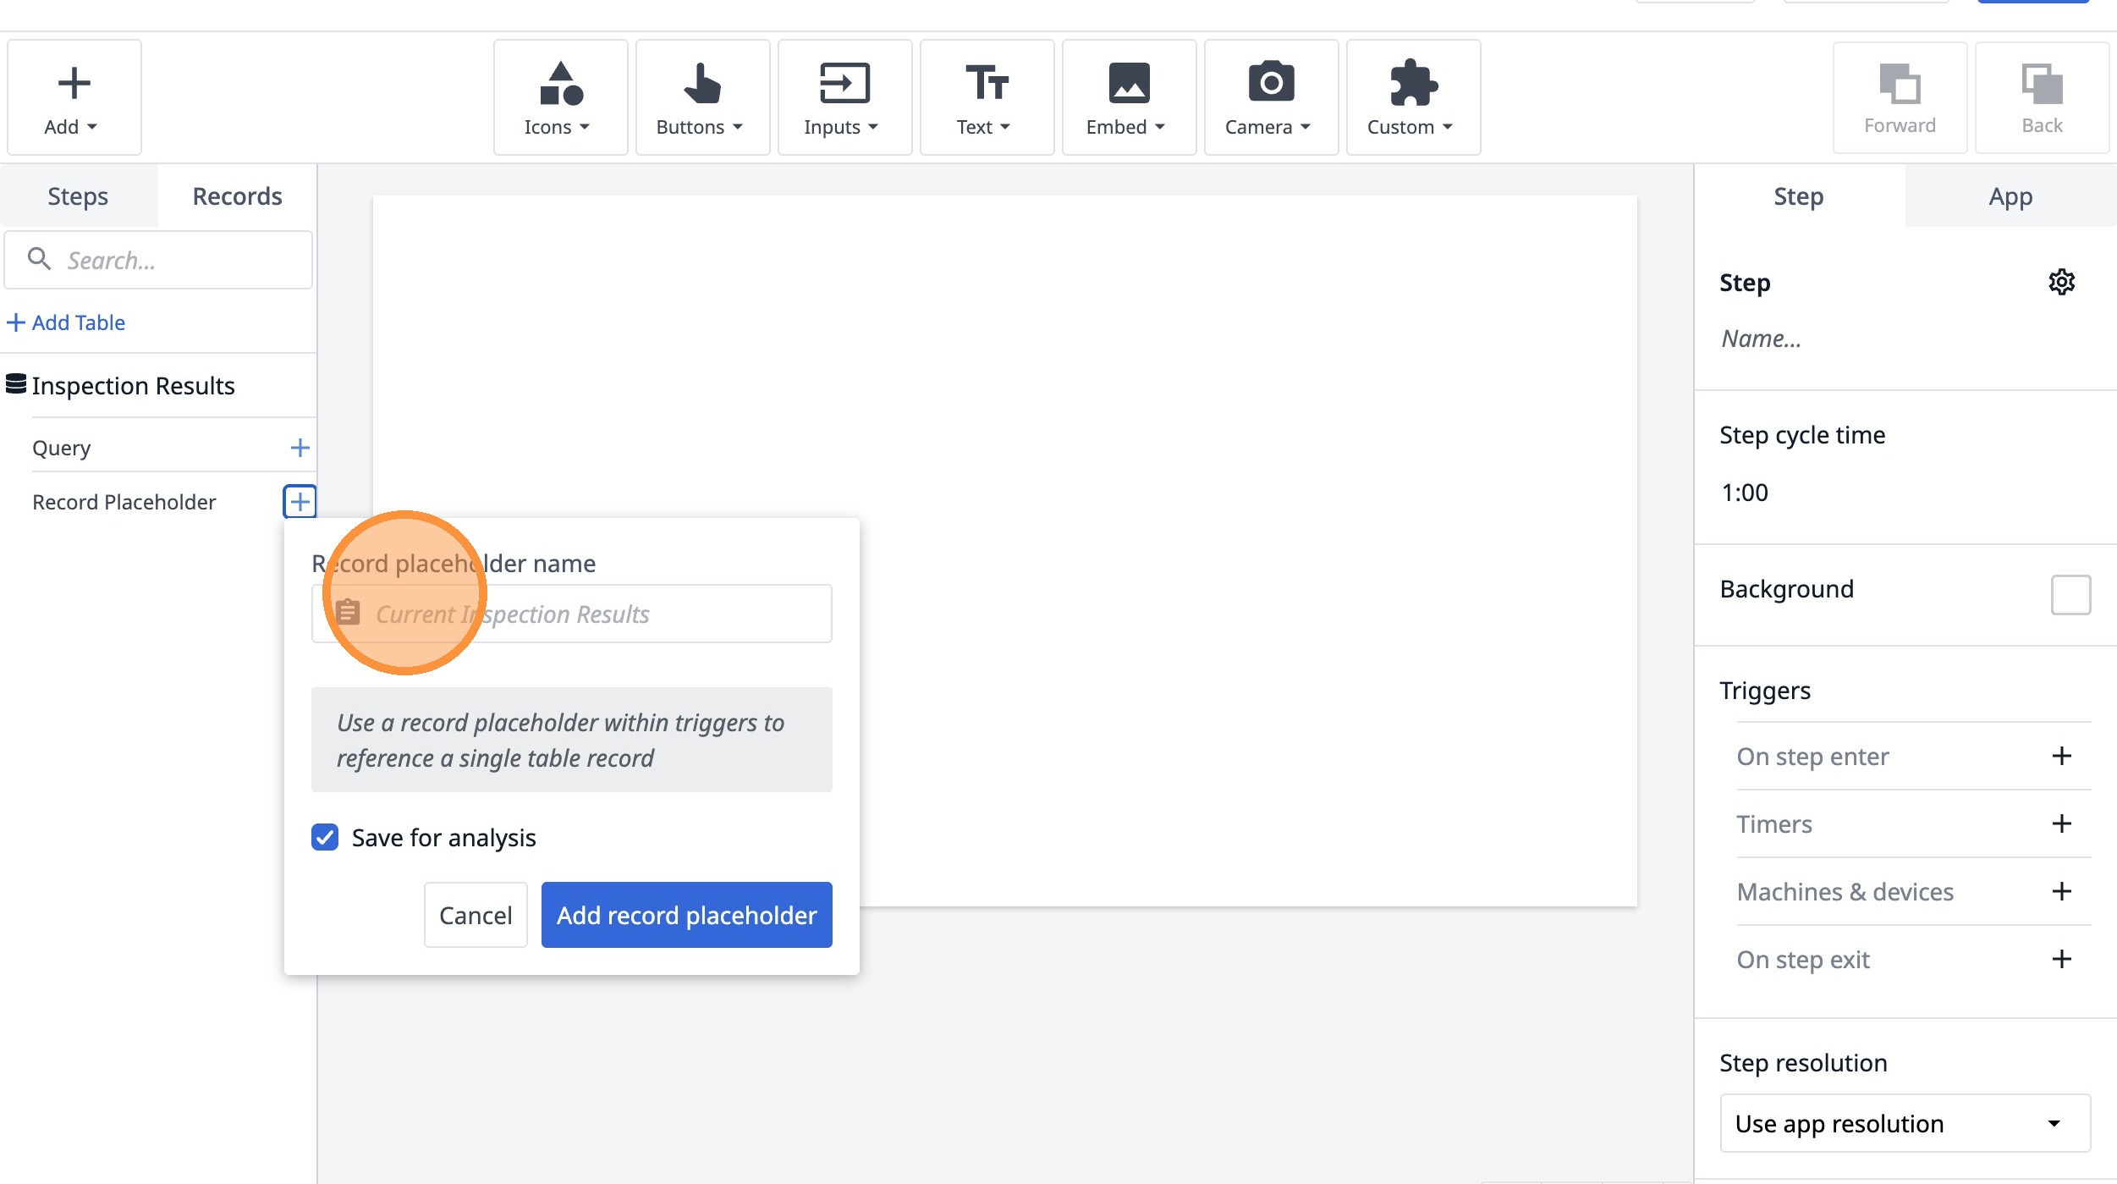Add an On step enter trigger

[x=2062, y=756]
